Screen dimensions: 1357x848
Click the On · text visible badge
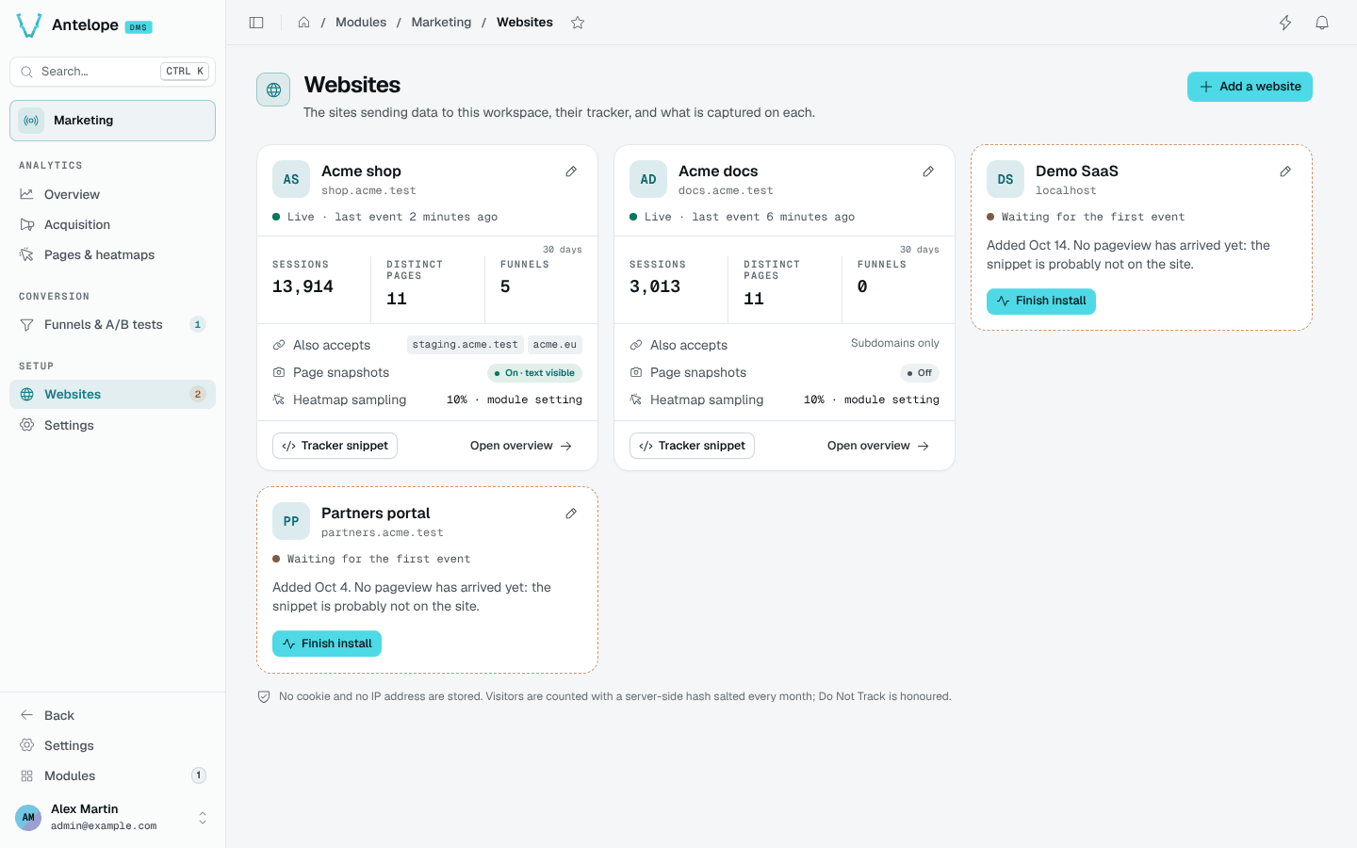[x=534, y=373]
